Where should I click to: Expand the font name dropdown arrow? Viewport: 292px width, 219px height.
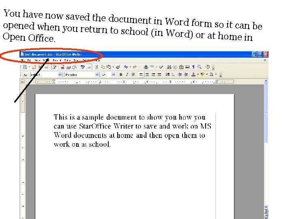click(97, 75)
